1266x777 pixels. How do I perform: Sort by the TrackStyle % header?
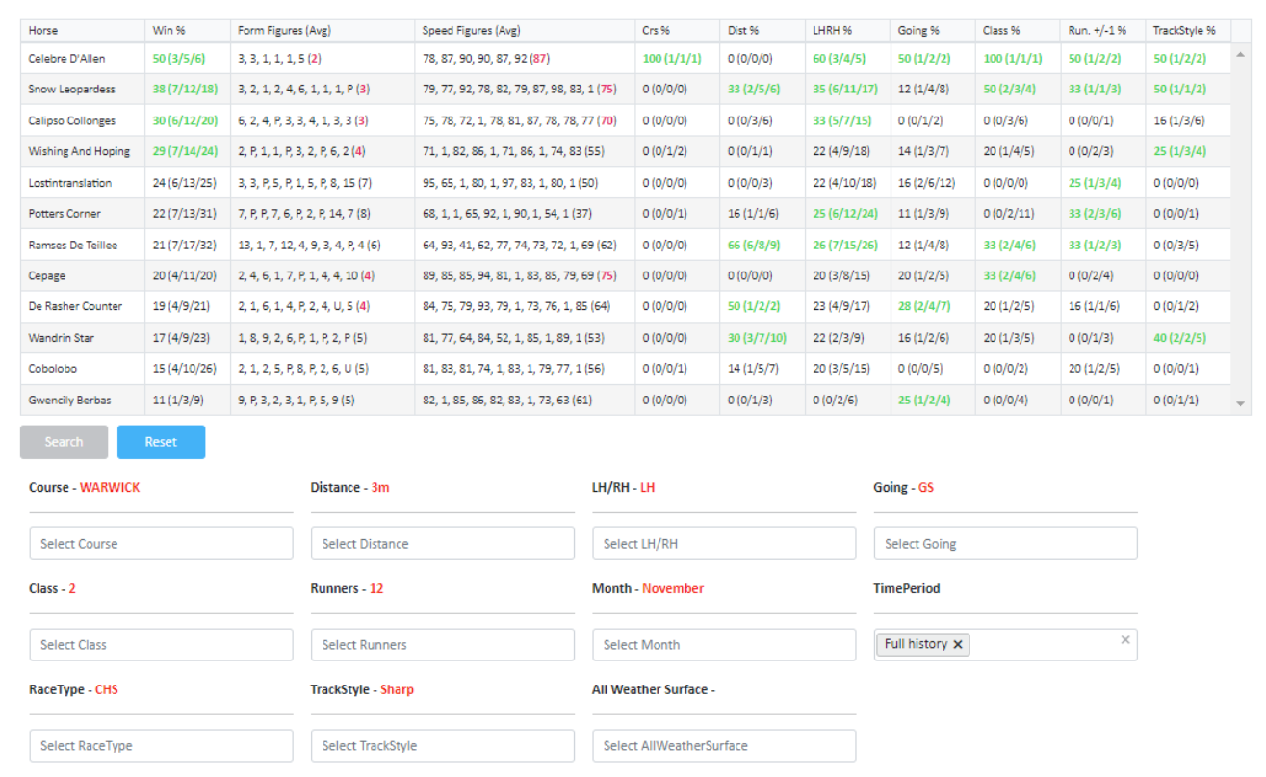[1188, 31]
